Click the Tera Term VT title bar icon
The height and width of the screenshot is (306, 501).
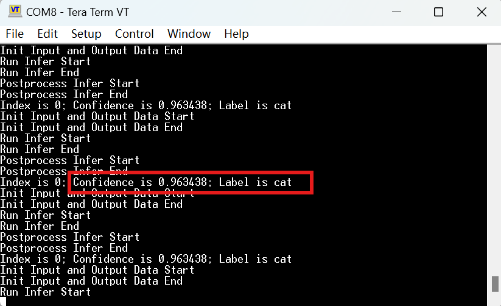pyautogui.click(x=15, y=11)
